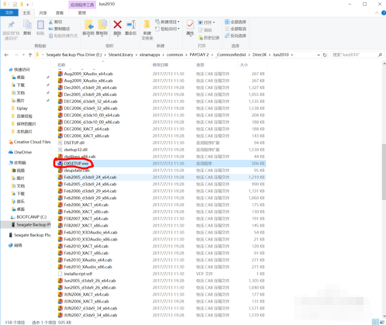
Task: Click the New Folder icon
Action: pos(147,25)
